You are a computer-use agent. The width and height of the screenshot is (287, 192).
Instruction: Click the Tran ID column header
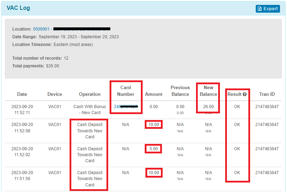point(267,94)
